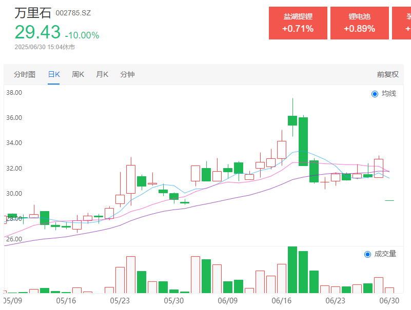Image resolution: width=411 pixels, height=310 pixels.
Task: Click the 36.00 price axis label
Action: pyautogui.click(x=14, y=118)
